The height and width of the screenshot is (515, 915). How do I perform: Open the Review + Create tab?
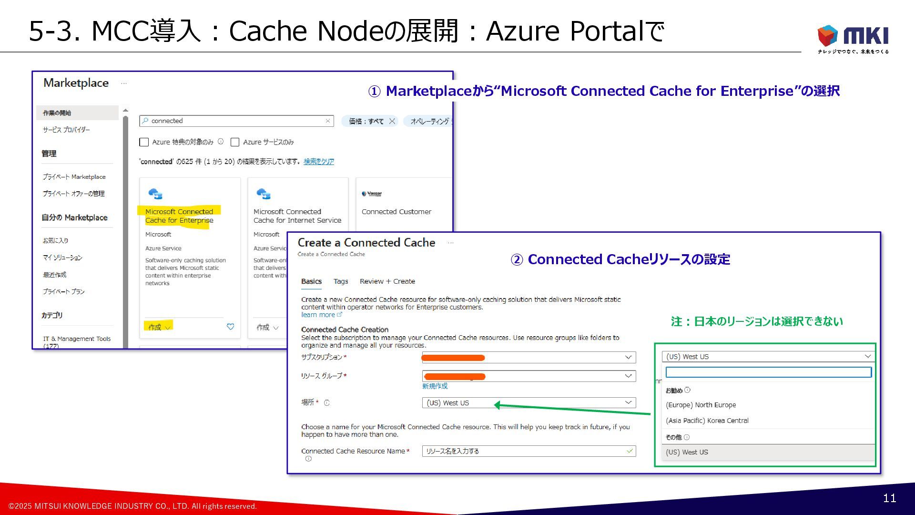(x=387, y=281)
